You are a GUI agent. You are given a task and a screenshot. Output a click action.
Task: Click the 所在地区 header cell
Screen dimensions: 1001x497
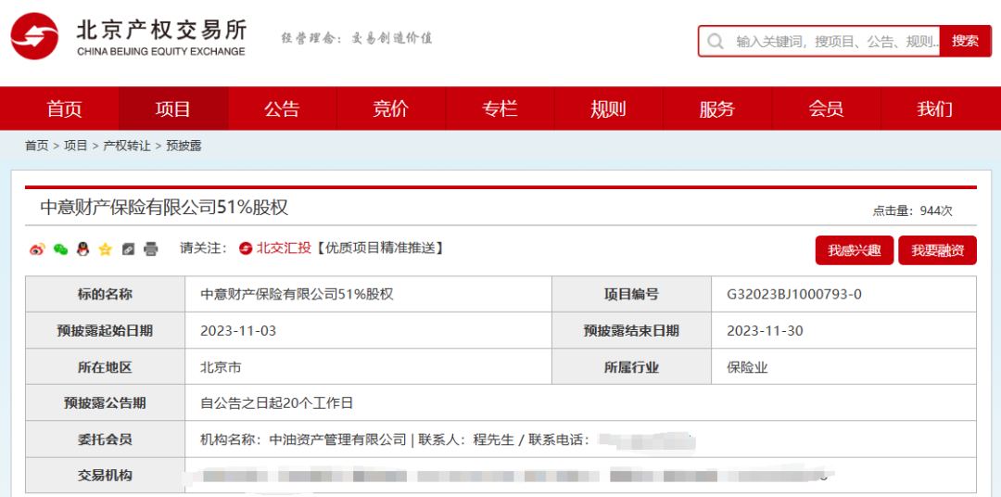(106, 367)
